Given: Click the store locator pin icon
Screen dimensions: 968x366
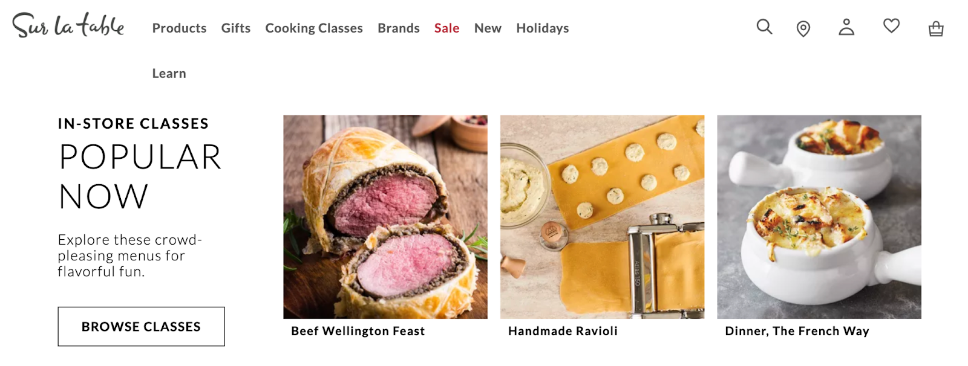Looking at the screenshot, I should [x=803, y=28].
